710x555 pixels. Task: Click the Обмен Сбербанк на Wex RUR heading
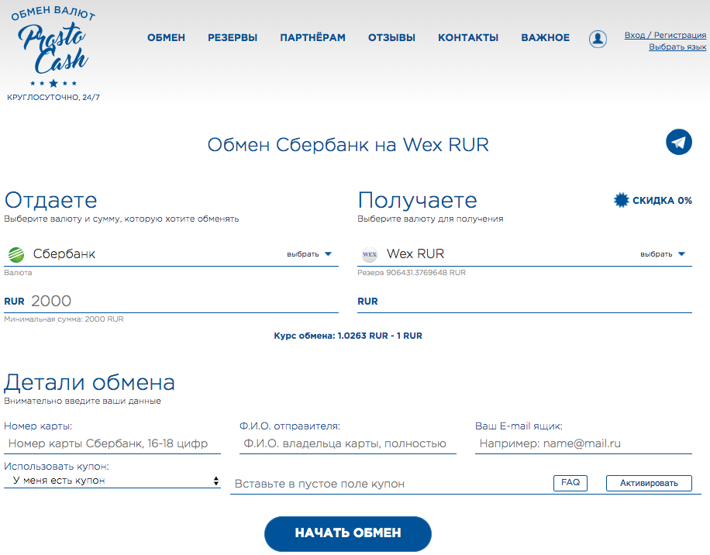pyautogui.click(x=348, y=145)
